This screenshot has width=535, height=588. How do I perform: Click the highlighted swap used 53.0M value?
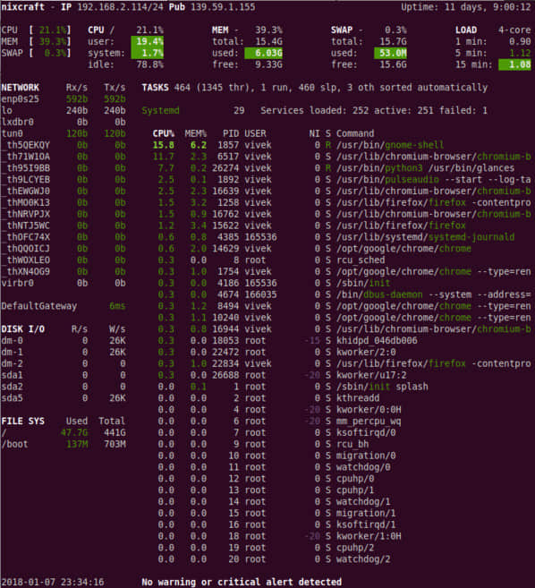390,53
